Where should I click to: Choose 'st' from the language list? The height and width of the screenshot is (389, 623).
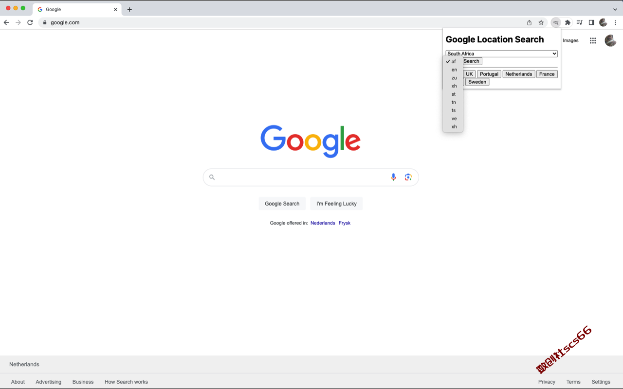coord(453,94)
